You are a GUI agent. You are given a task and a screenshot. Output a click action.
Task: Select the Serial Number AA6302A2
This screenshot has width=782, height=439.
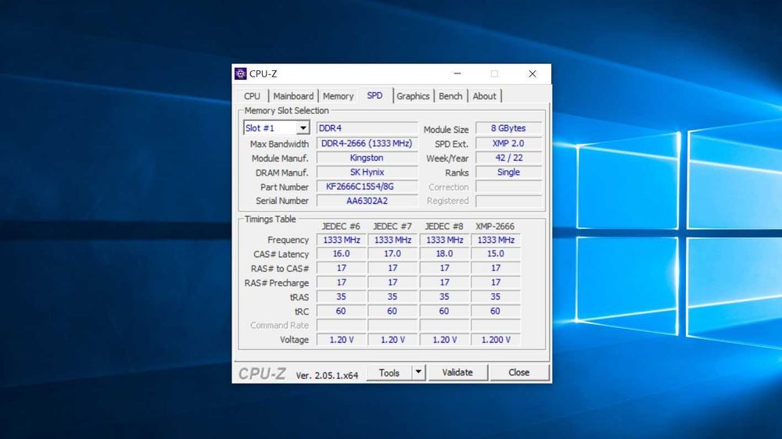pyautogui.click(x=367, y=201)
